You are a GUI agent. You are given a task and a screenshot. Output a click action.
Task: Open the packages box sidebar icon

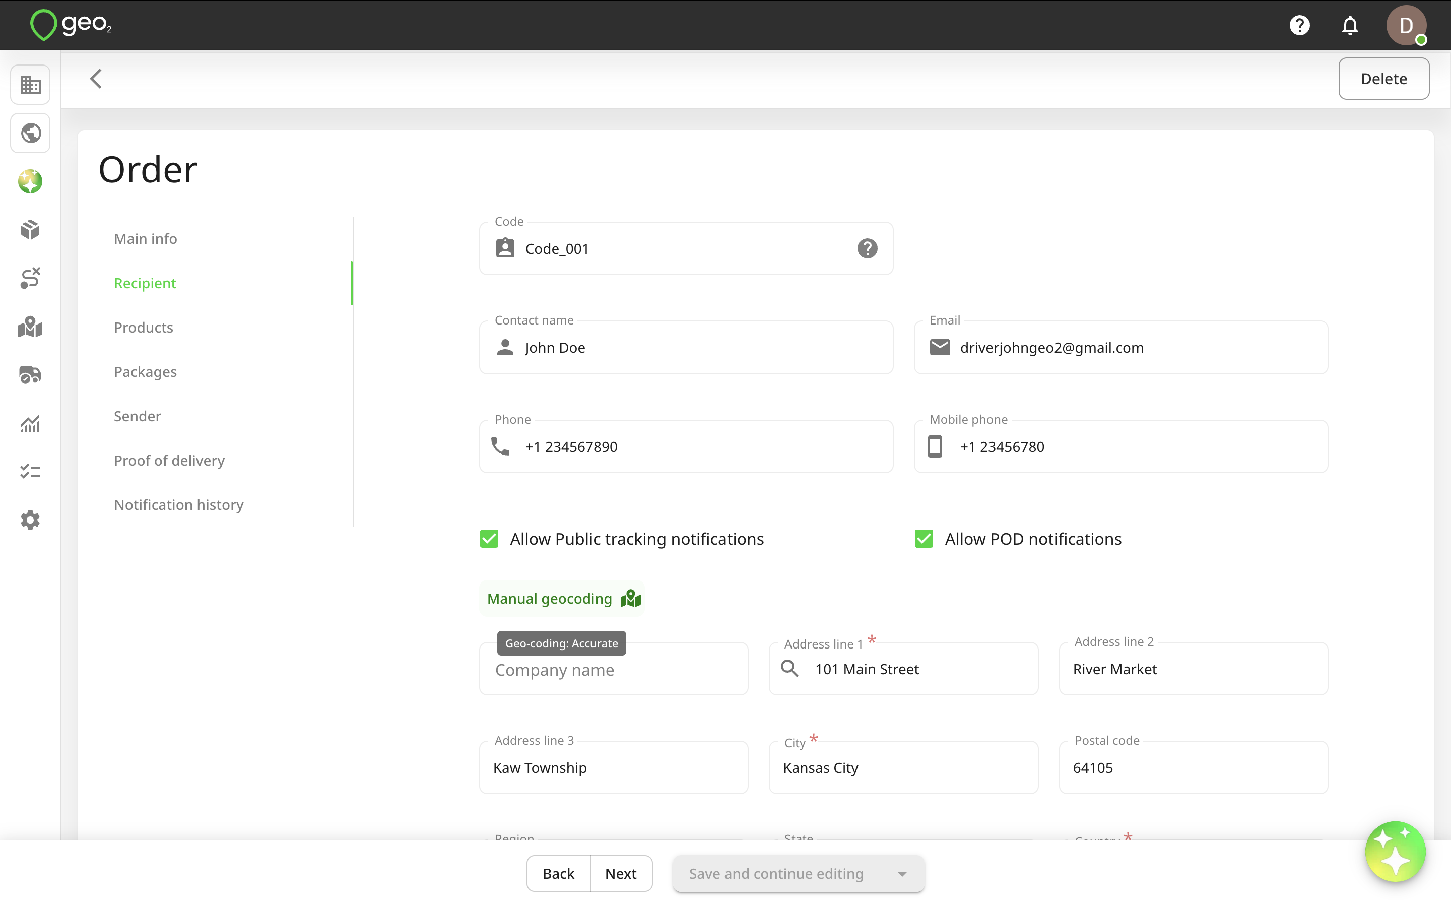pyautogui.click(x=30, y=230)
